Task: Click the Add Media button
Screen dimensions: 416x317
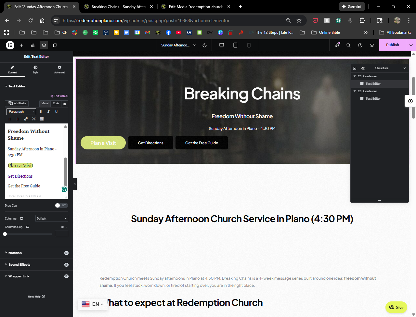Action: point(17,103)
